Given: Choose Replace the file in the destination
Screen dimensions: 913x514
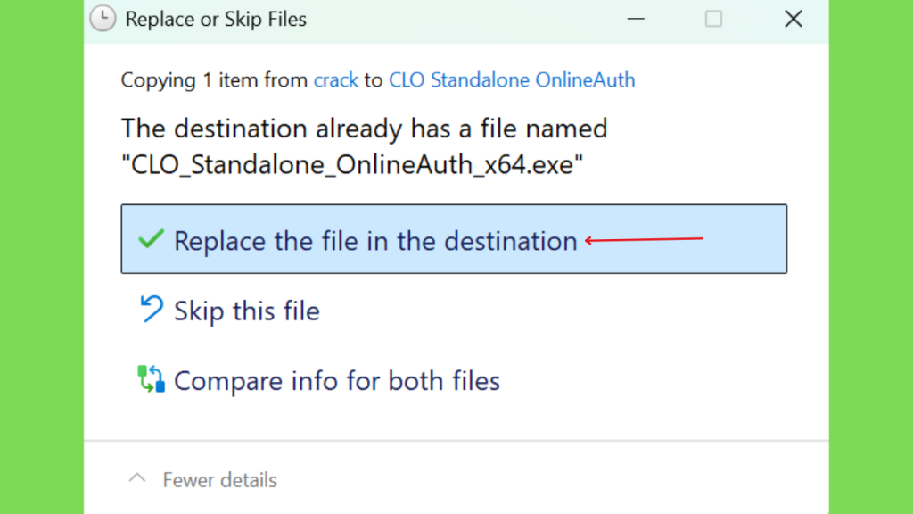Looking at the screenshot, I should coord(454,239).
